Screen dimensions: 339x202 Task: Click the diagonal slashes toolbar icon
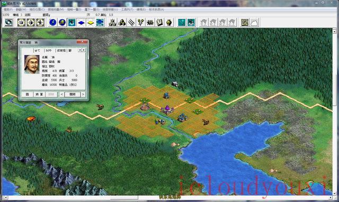[131, 22]
